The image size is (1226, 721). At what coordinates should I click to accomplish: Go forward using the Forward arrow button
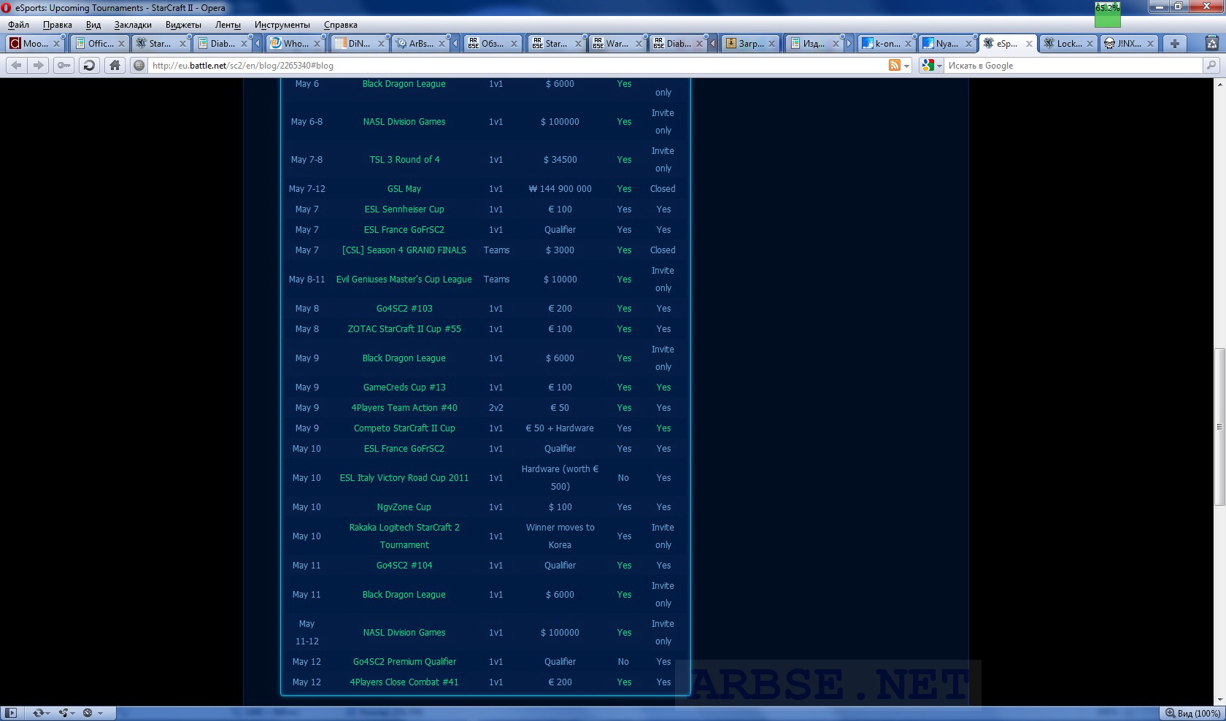coord(38,66)
